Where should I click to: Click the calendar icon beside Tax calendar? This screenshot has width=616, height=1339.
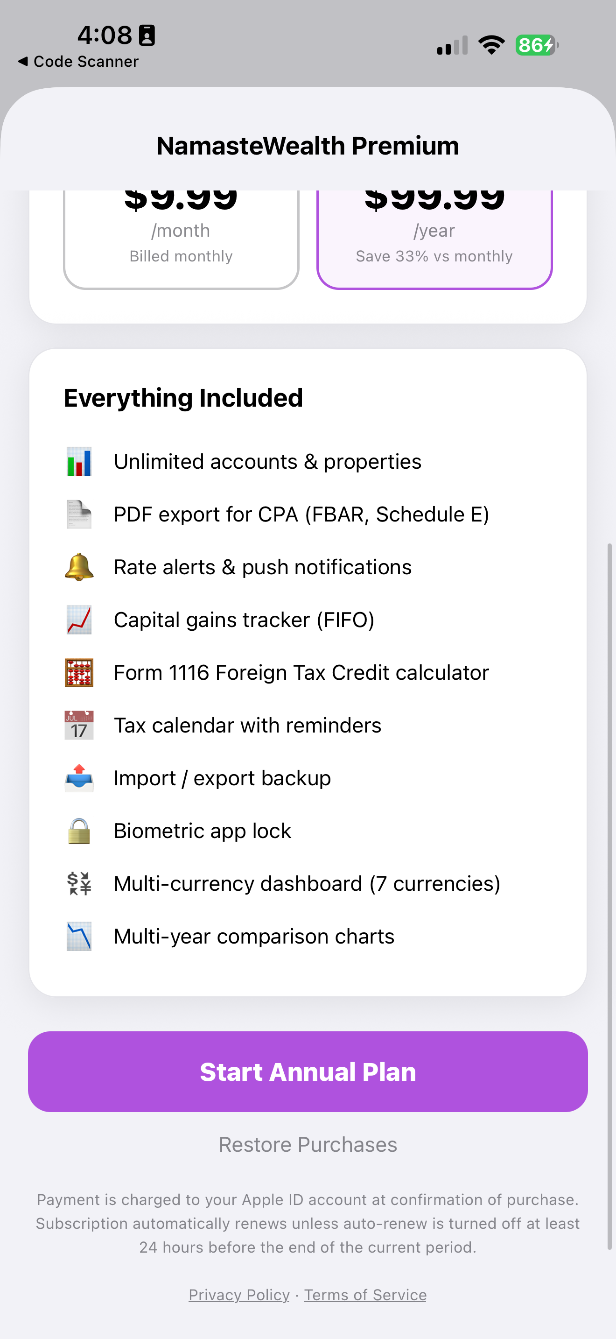pos(79,725)
